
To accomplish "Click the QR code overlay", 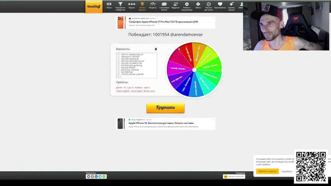I will (311, 166).
